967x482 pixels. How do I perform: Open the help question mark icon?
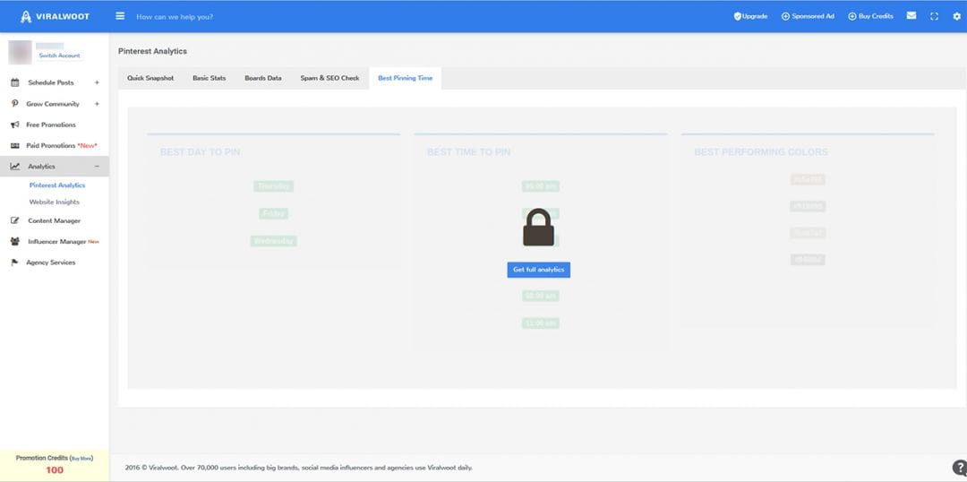pos(959,467)
